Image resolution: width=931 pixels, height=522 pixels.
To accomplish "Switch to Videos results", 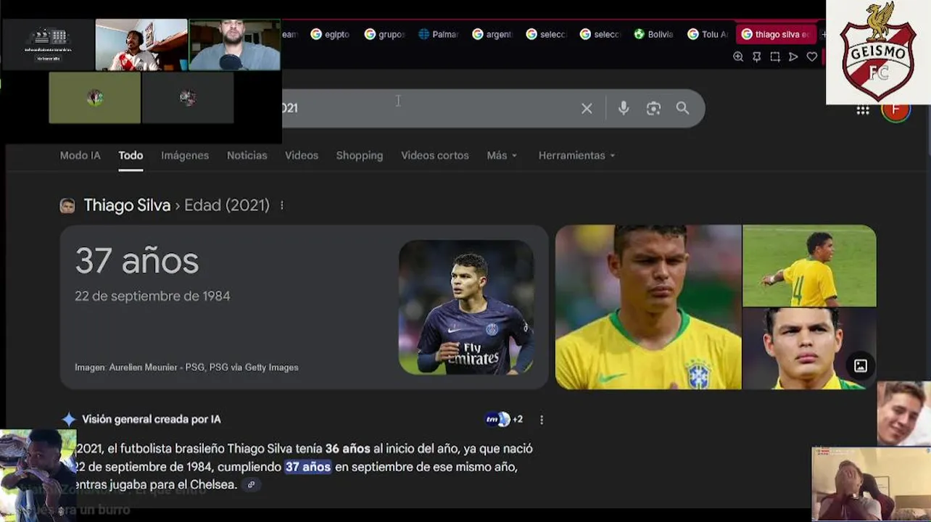I will pos(302,155).
